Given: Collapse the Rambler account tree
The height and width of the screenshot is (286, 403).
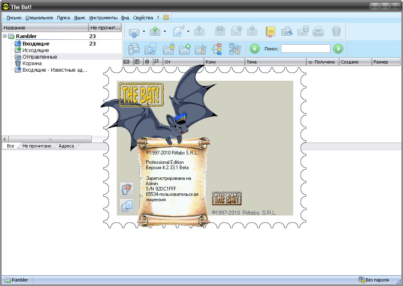Looking at the screenshot, I should pos(5,36).
